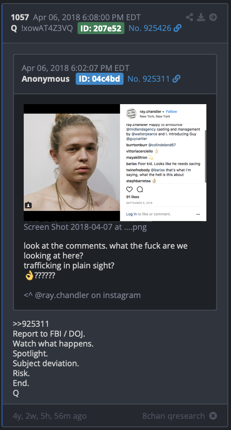Click the right arrow circle icon

coord(213,17)
